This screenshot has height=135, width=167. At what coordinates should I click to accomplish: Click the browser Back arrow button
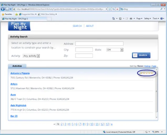3,9
